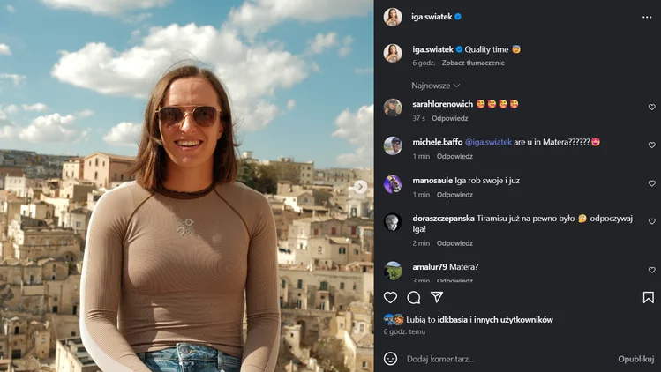Reply to sarahlorenowich via Odpowiedz
Screen dimensions: 661x372
pos(452,118)
